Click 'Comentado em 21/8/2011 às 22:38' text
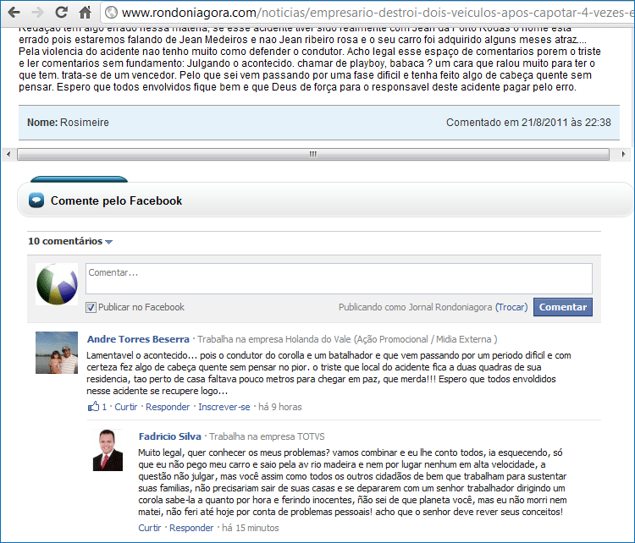Screen dimensions: 635x543 point(528,122)
